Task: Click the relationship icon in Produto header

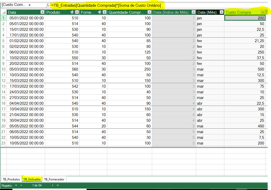Action: click(72, 12)
